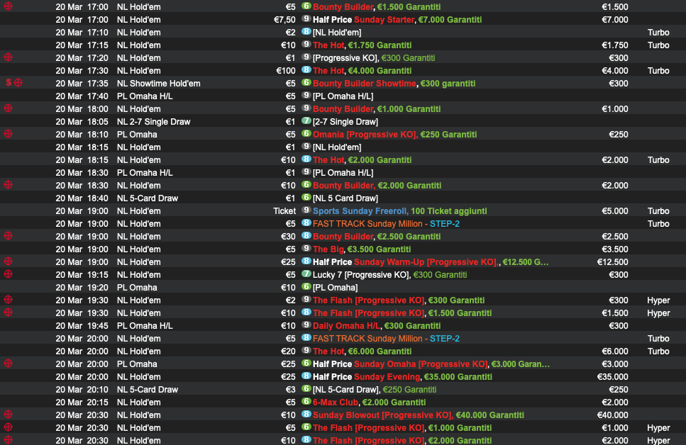Click the knockout icon on Sunday Blowout row
This screenshot has width=686, height=445.
pyautogui.click(x=9, y=415)
